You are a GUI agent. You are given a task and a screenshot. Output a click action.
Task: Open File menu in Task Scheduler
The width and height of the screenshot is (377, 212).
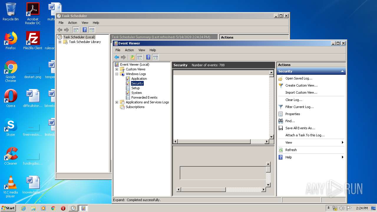(61, 23)
